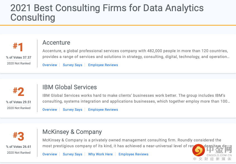View IBM Global Services Employee Reviews
The image size is (236, 164).
point(103,110)
